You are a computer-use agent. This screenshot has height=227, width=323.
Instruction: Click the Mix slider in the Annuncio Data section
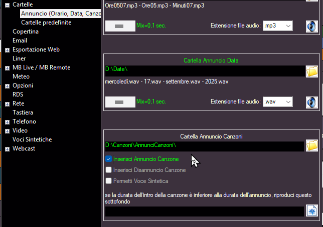click(x=119, y=102)
